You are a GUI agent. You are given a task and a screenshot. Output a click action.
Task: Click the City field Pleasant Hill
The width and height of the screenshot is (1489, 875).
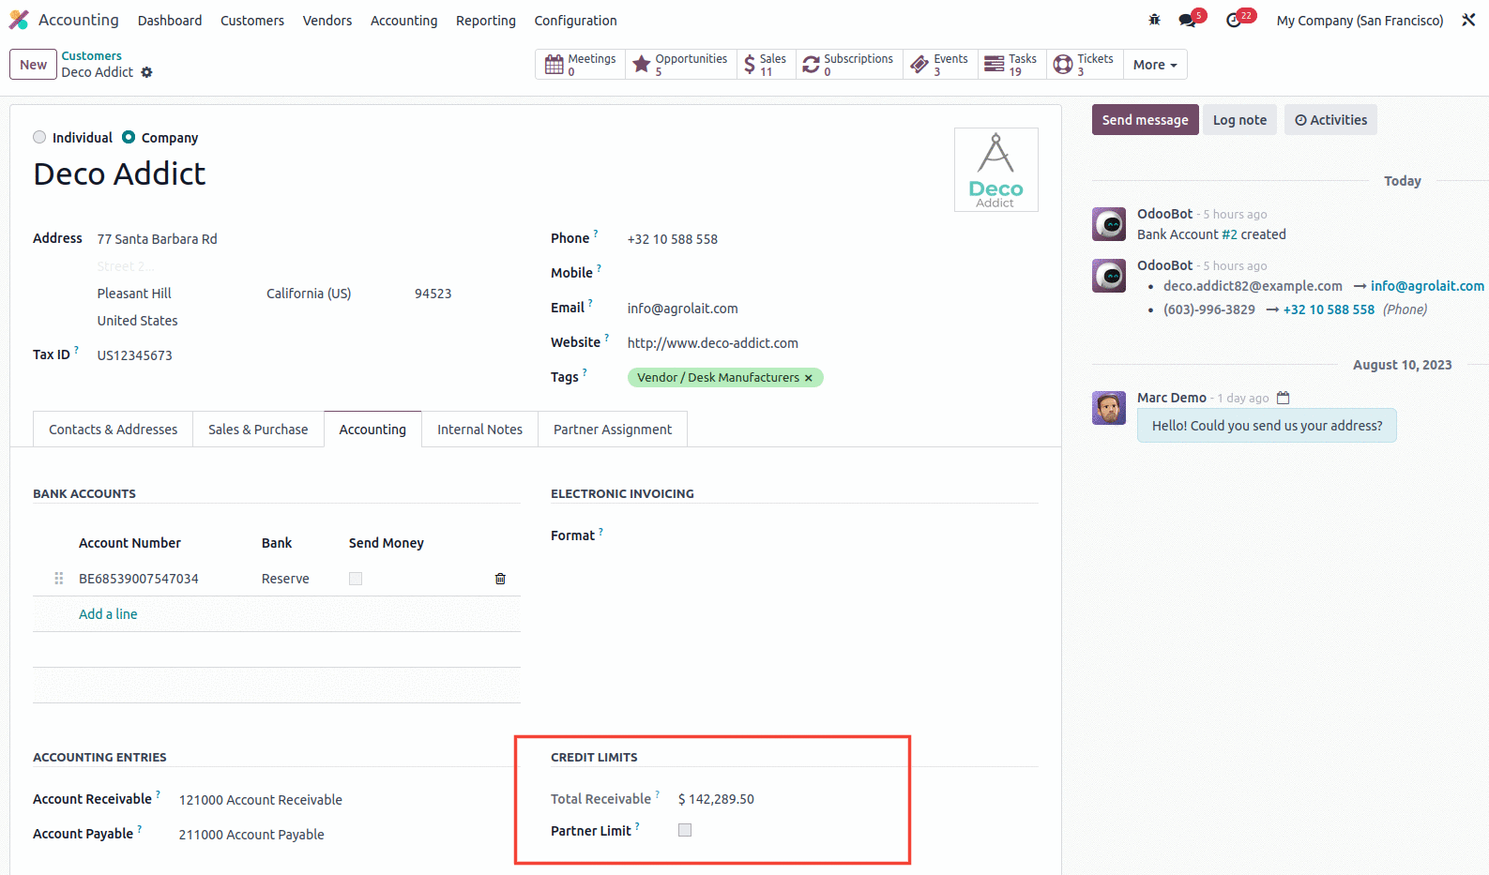click(x=134, y=294)
